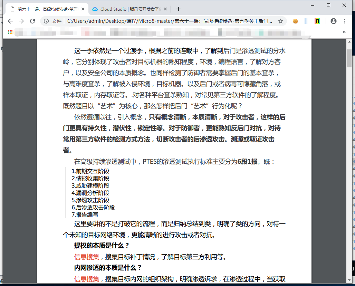Click the list item 6.后渗透攻击阶段
355x286 pixels.
tap(93, 208)
